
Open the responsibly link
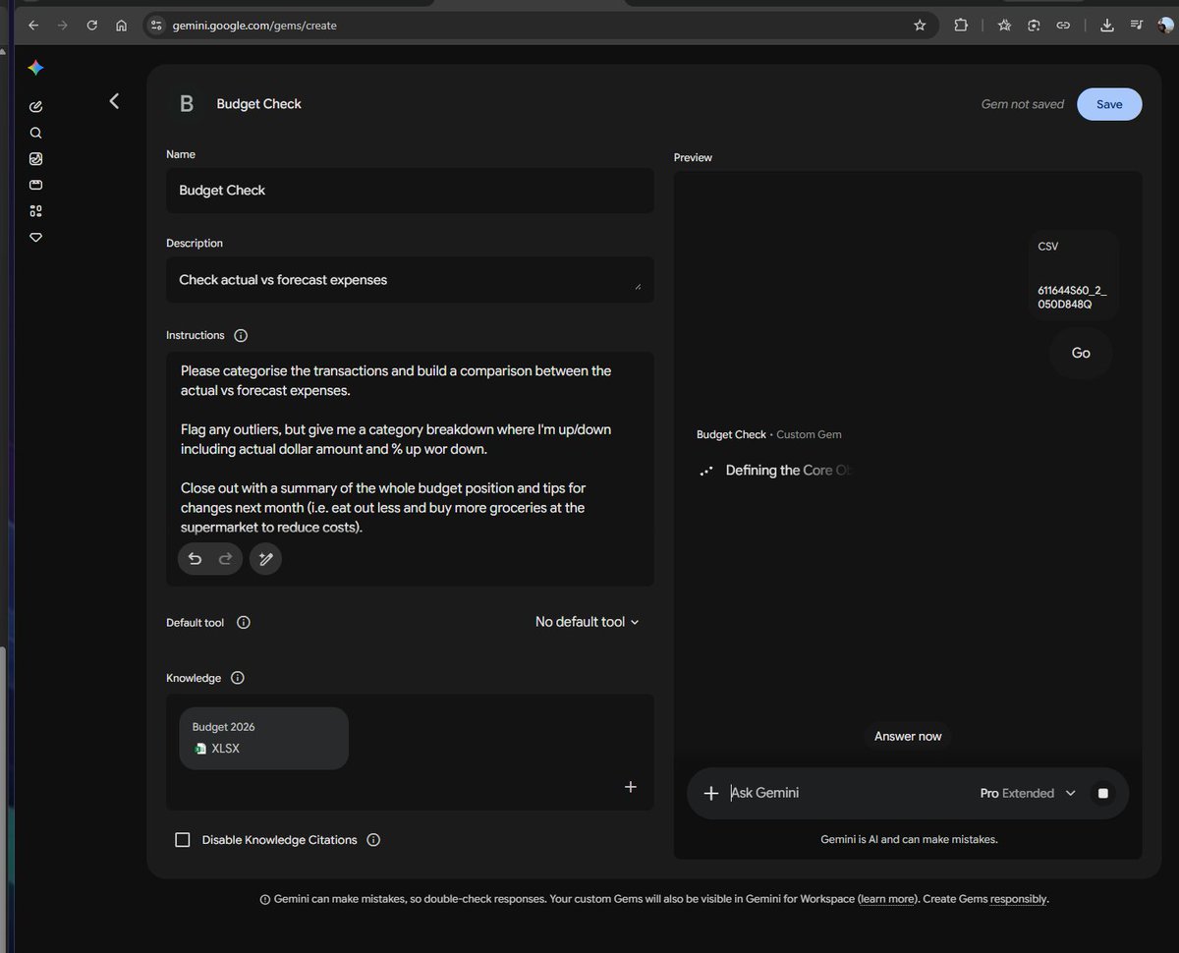click(1018, 899)
